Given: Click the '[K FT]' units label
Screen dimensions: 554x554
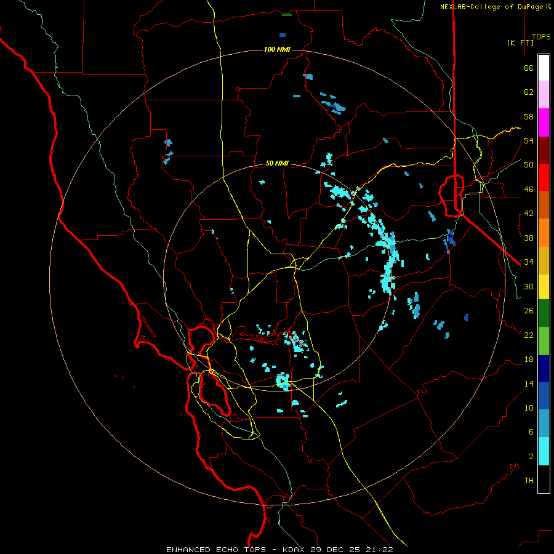Looking at the screenshot, I should (x=520, y=42).
